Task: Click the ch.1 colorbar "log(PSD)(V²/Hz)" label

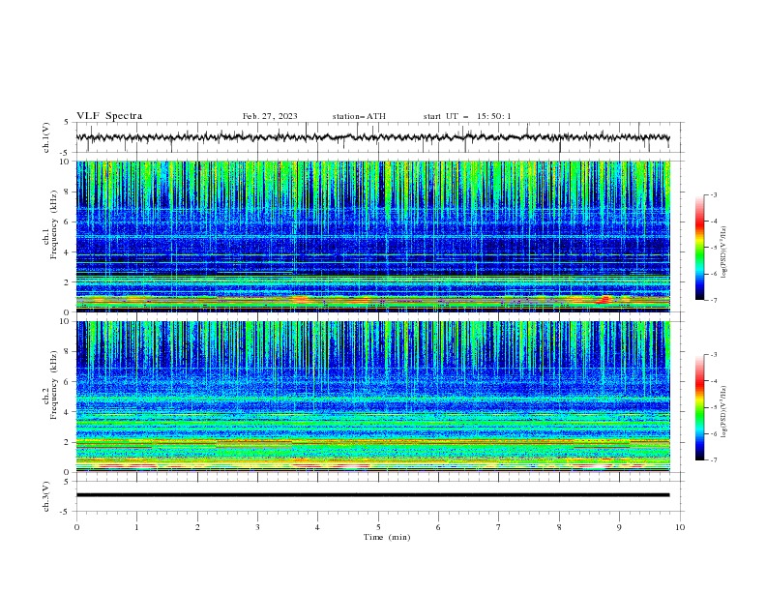Action: click(723, 252)
